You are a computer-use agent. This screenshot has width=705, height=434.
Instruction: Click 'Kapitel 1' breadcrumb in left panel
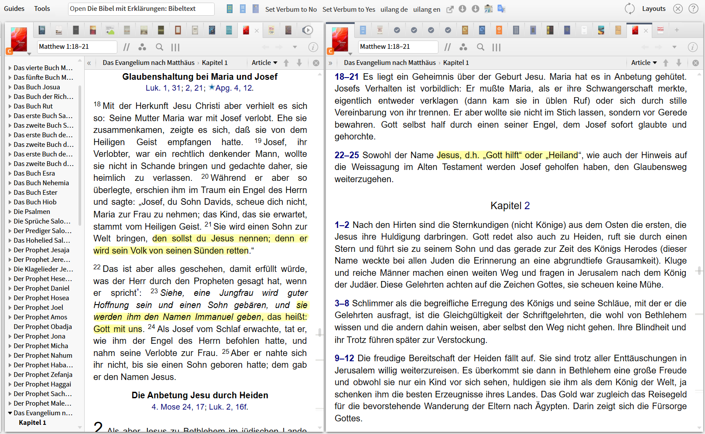pyautogui.click(x=215, y=63)
